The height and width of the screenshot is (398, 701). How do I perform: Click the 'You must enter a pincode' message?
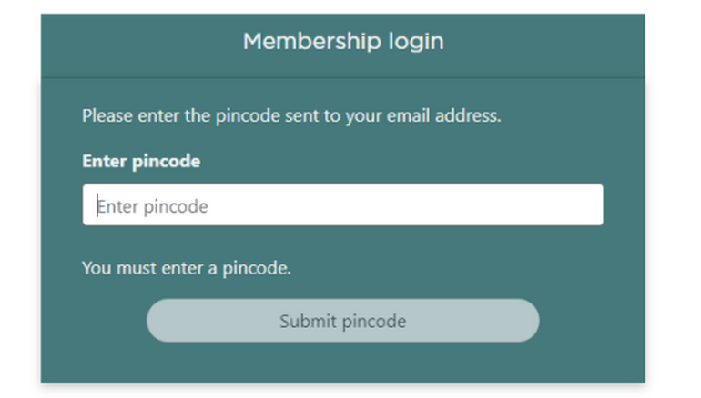(187, 268)
